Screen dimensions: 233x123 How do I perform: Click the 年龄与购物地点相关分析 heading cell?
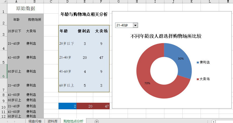[x=84, y=14]
